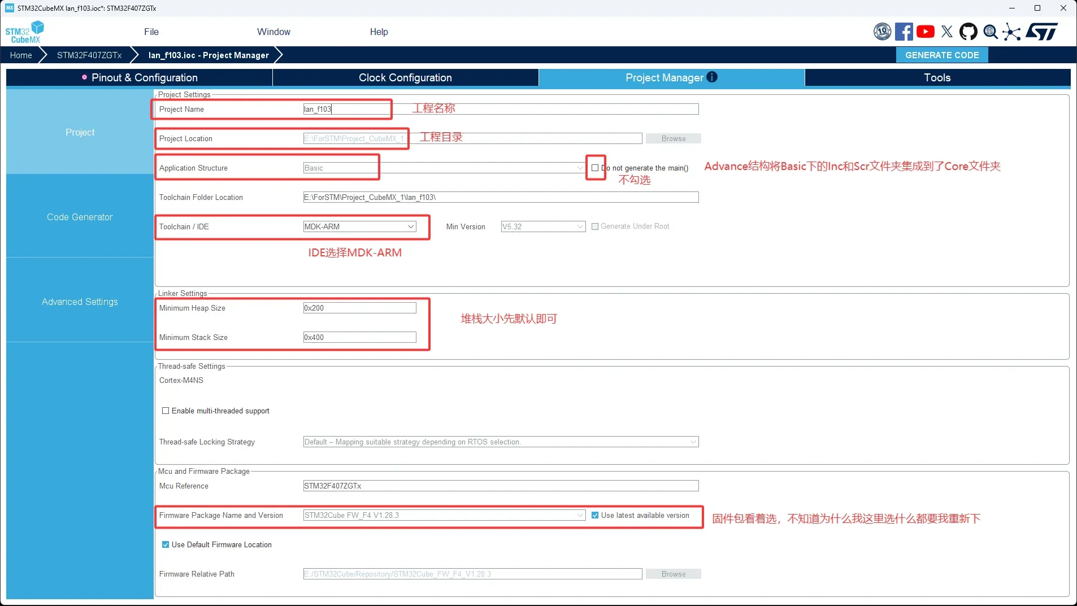Click the ST logo icon
Image resolution: width=1077 pixels, height=606 pixels.
click(x=1041, y=32)
